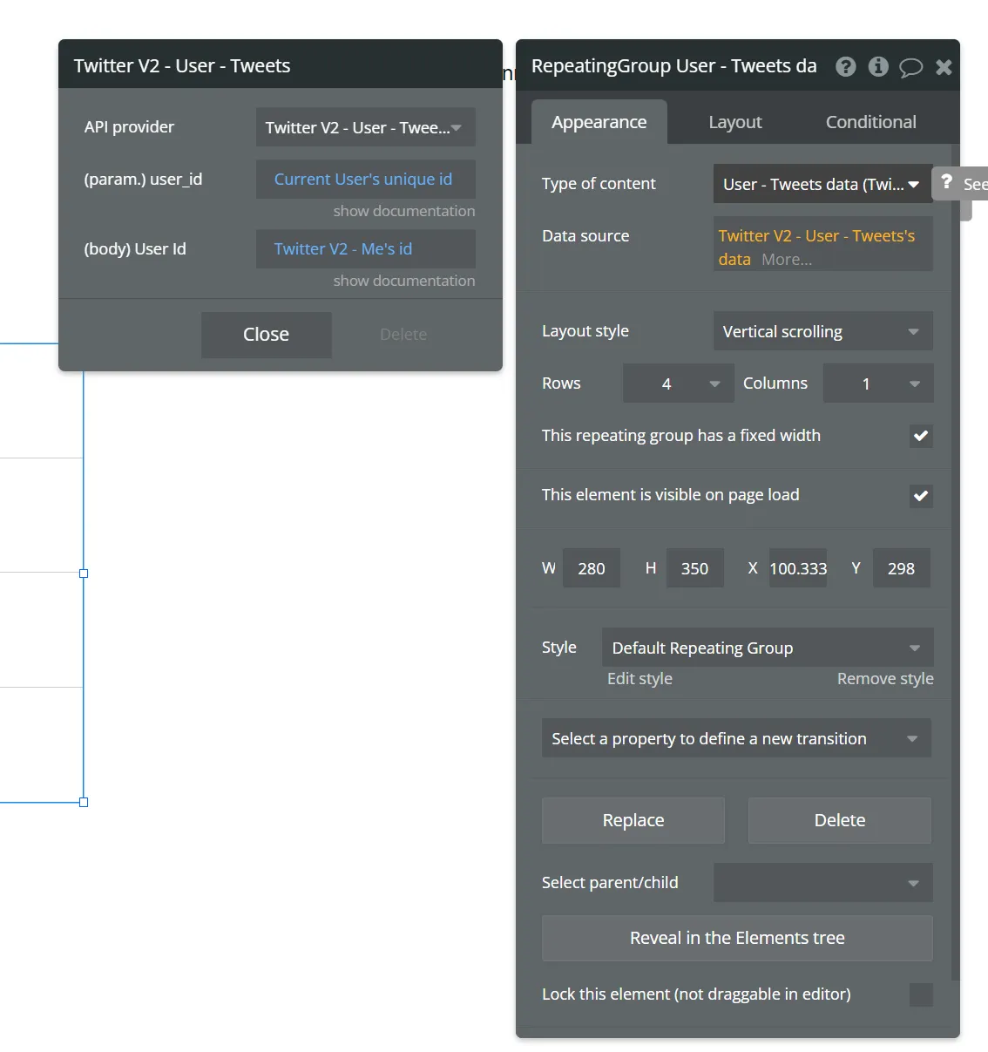The width and height of the screenshot is (988, 1052).
Task: Switch to the Conditional tab
Action: click(x=871, y=122)
